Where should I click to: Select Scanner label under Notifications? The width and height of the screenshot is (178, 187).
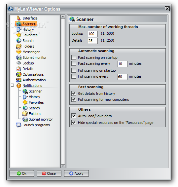click(x=35, y=91)
